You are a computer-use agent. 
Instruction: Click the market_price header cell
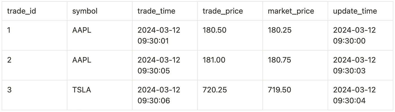(295, 11)
